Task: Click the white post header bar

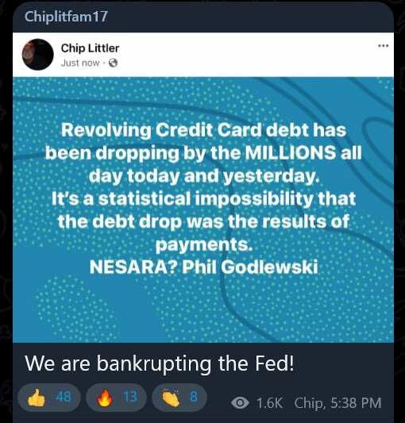Action: click(x=203, y=55)
